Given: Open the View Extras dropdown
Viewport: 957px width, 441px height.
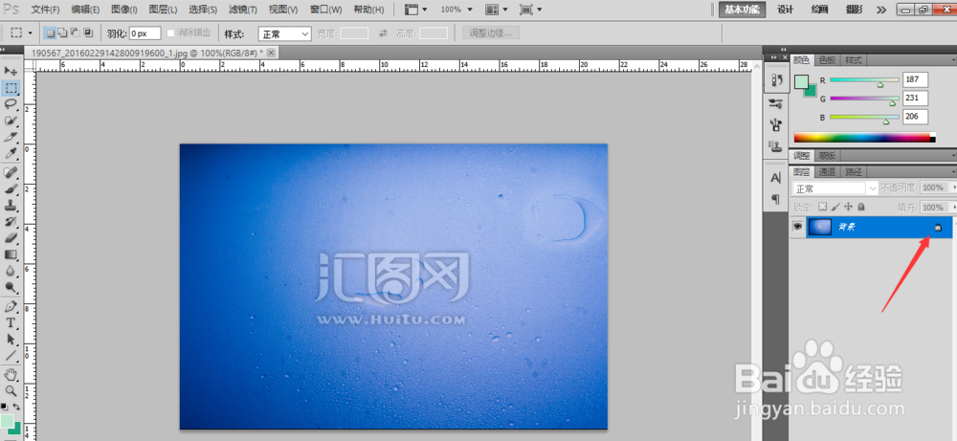Looking at the screenshot, I should pos(416,10).
